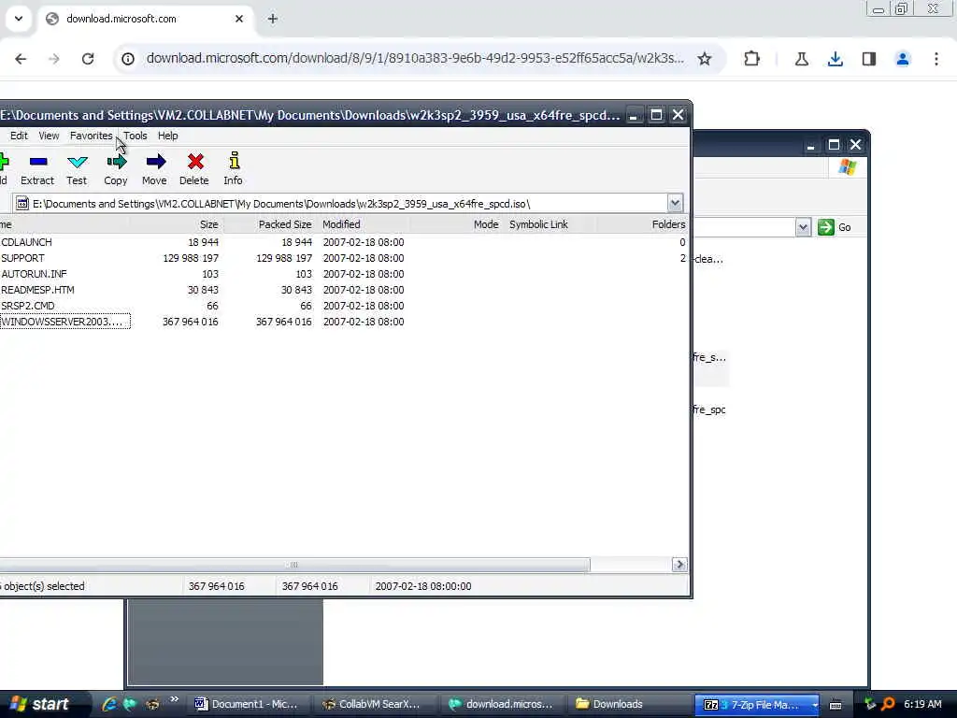Open the Tools menu in 7-Zip
Viewport: 957px width, 718px height.
135,136
